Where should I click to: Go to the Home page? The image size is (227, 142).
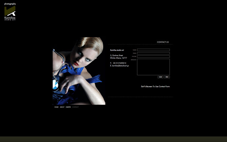pos(56,107)
